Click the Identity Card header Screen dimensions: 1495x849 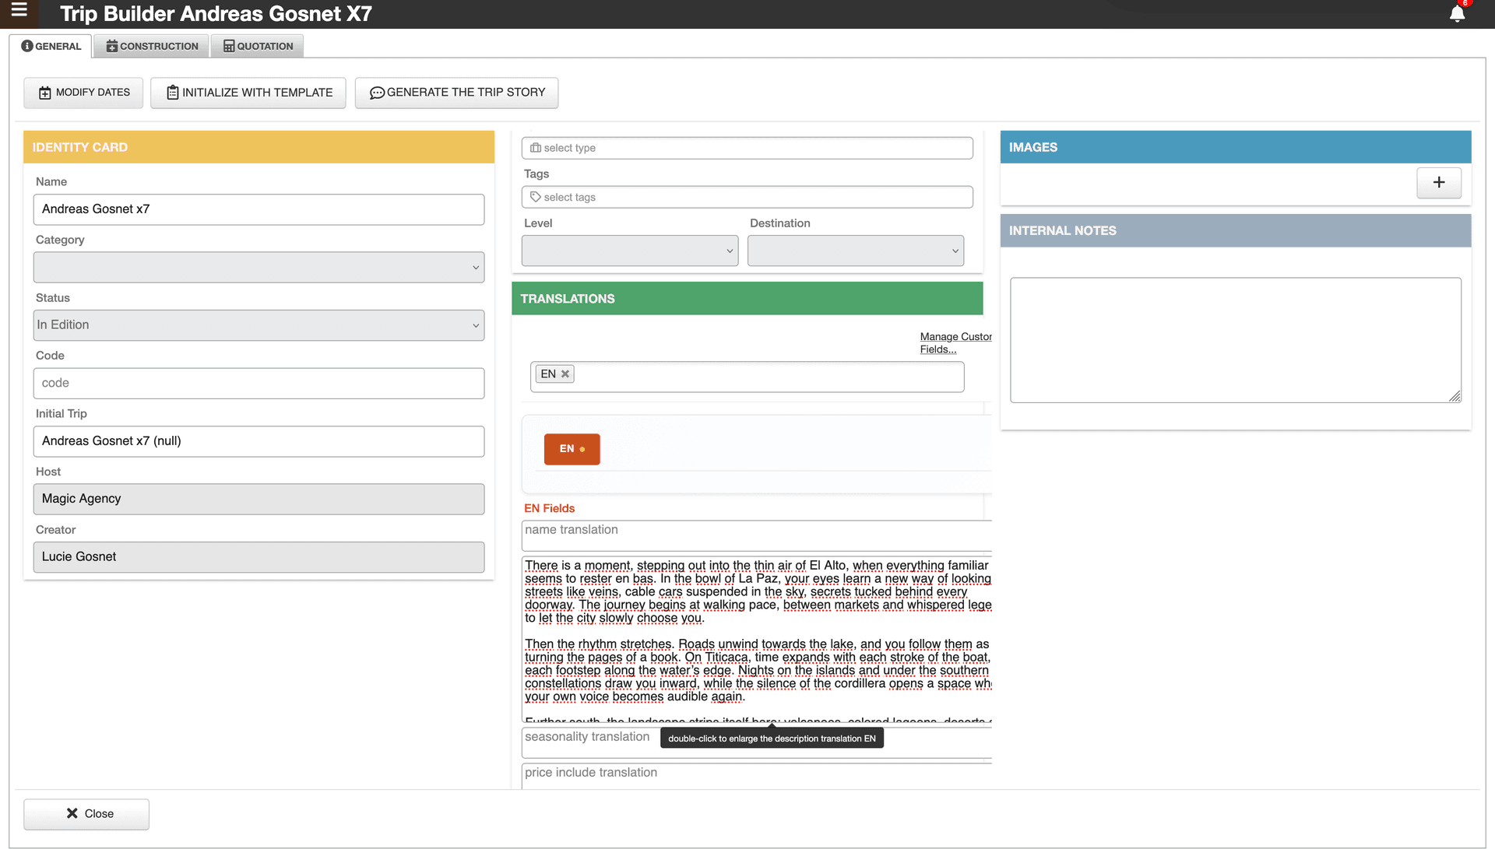[259, 147]
